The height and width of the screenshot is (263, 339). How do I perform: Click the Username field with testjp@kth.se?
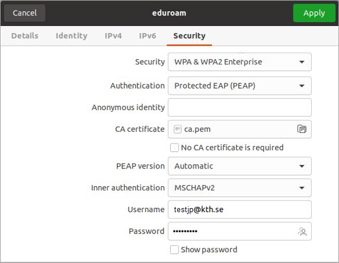(x=239, y=210)
